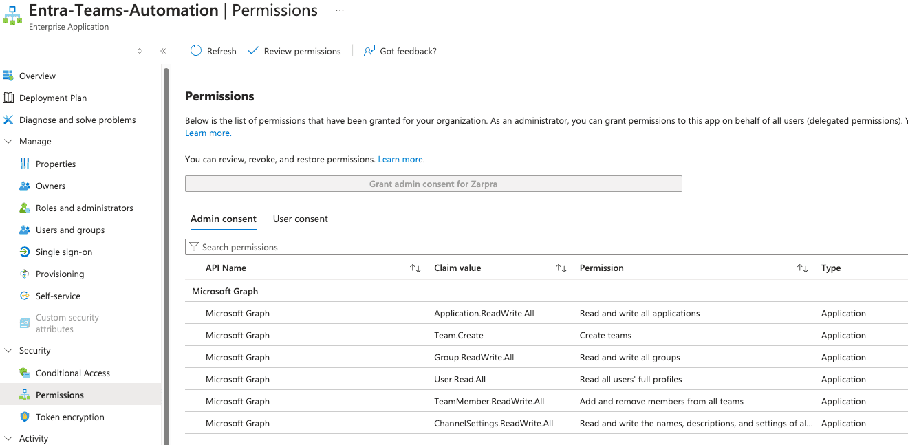Image resolution: width=908 pixels, height=445 pixels.
Task: Collapse the Security section chevron
Action: coord(8,351)
